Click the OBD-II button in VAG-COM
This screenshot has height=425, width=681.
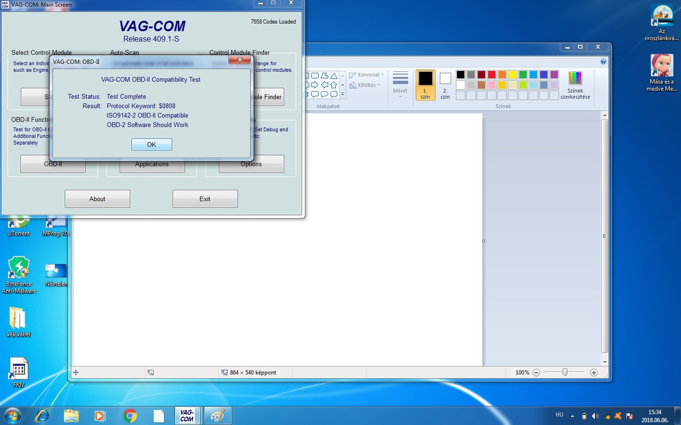53,164
